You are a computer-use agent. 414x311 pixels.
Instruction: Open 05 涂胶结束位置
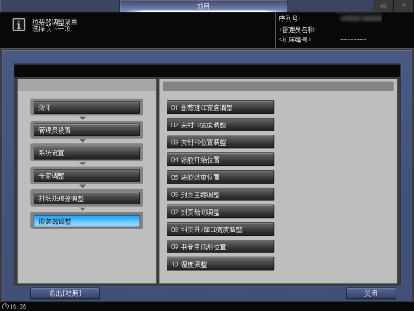click(220, 177)
